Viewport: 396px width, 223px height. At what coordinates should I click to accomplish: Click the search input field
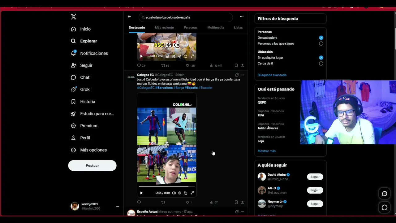click(186, 17)
